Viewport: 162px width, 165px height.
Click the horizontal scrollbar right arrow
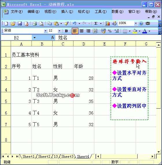[152, 157]
